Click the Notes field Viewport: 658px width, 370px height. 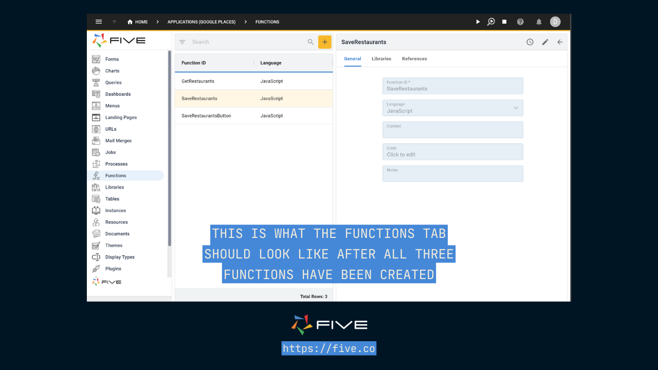[x=453, y=174]
